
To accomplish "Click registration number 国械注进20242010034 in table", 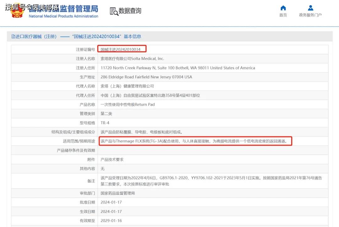I will click(121, 50).
